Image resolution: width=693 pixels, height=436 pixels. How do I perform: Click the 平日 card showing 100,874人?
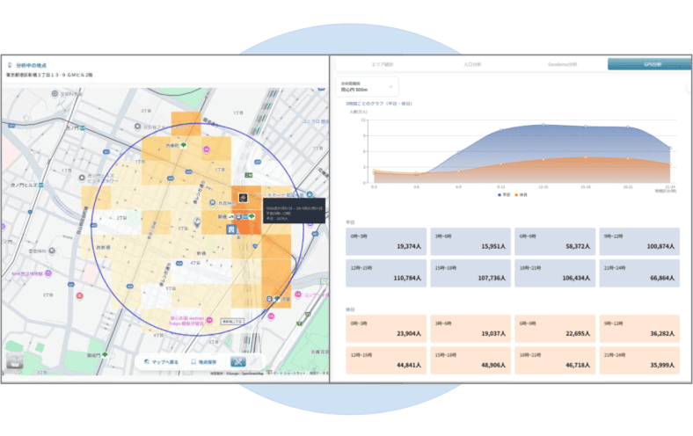coord(639,242)
